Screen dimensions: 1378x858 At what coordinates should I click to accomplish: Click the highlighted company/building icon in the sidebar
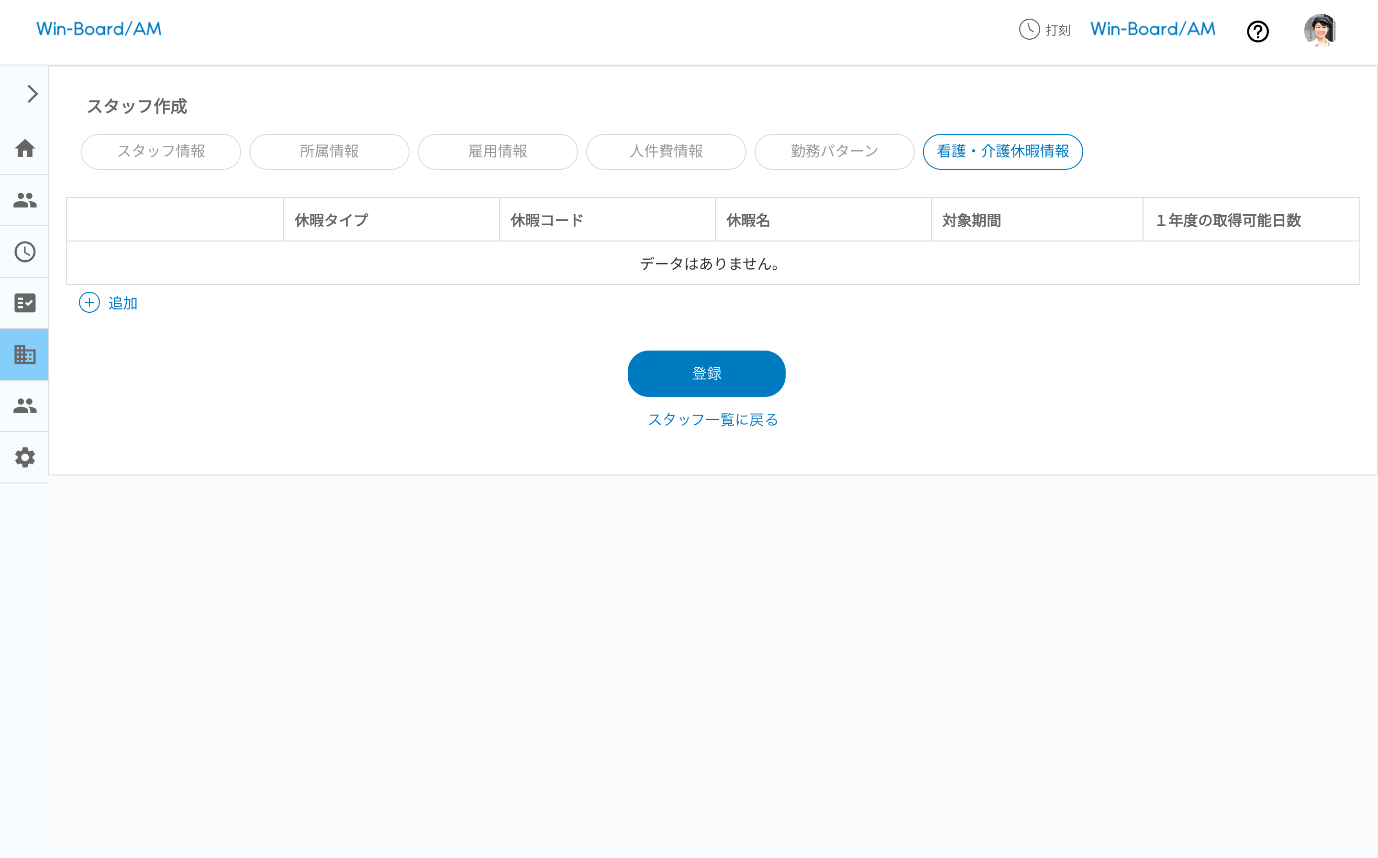[24, 355]
